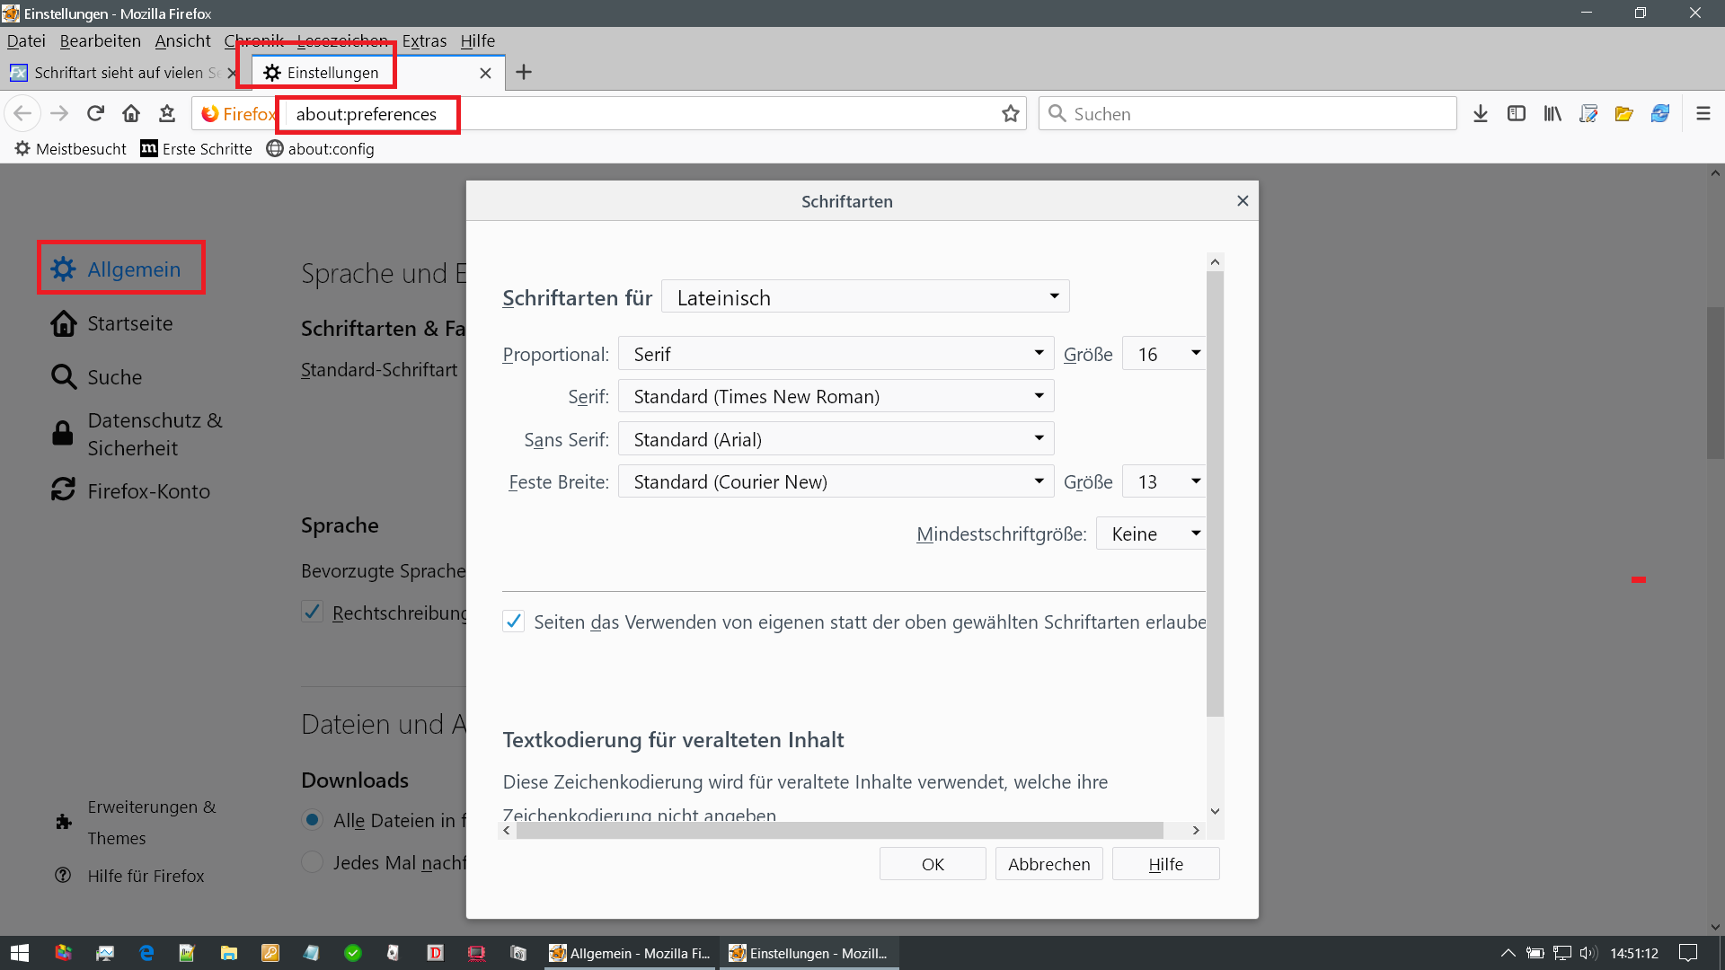Toggle allow pages own fonts checkbox
This screenshot has width=1725, height=970.
[x=513, y=622]
